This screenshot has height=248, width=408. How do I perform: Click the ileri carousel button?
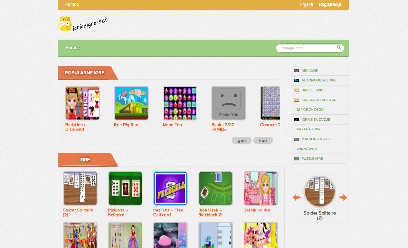click(x=263, y=141)
